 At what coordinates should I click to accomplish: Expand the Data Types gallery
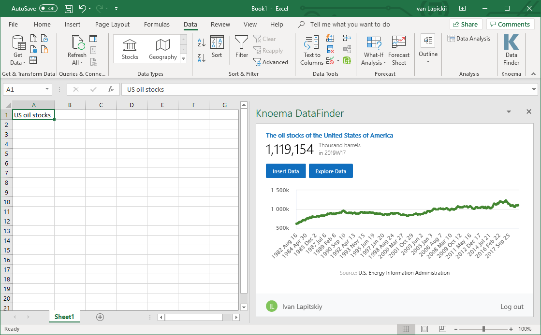pos(184,58)
